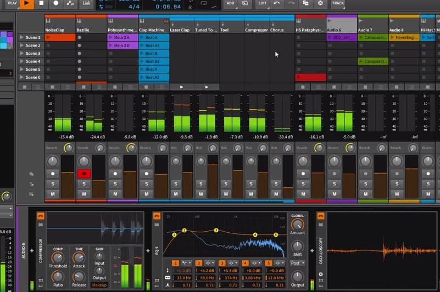Toggle the transport loop icon
The width and height of the screenshot is (440, 292).
[x=204, y=3]
